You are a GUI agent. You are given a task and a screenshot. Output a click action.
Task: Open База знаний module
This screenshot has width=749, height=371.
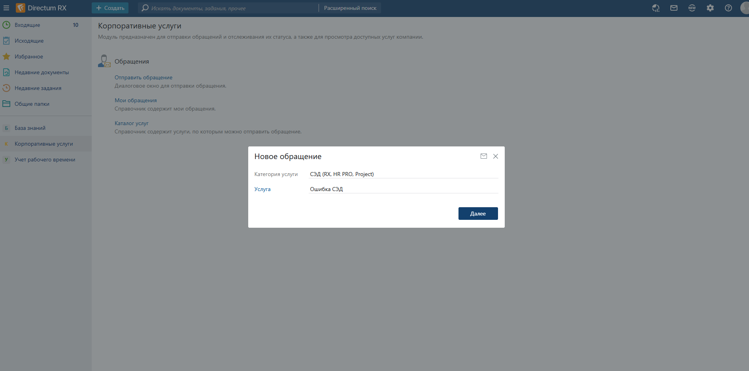pyautogui.click(x=30, y=128)
